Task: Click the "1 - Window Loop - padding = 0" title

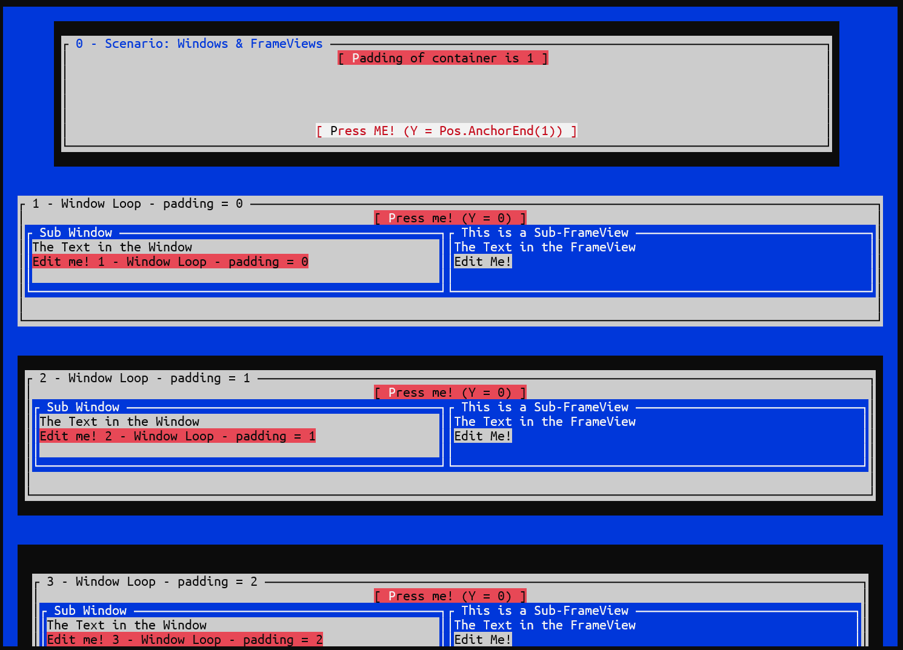Action: pos(138,203)
